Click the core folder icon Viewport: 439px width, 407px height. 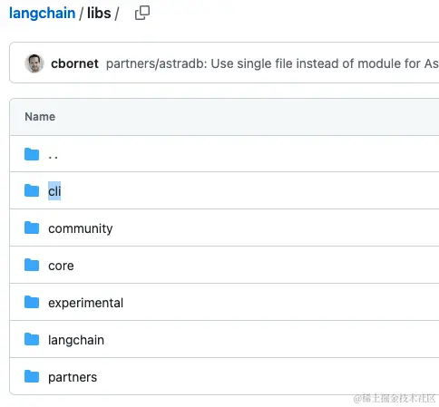32,265
